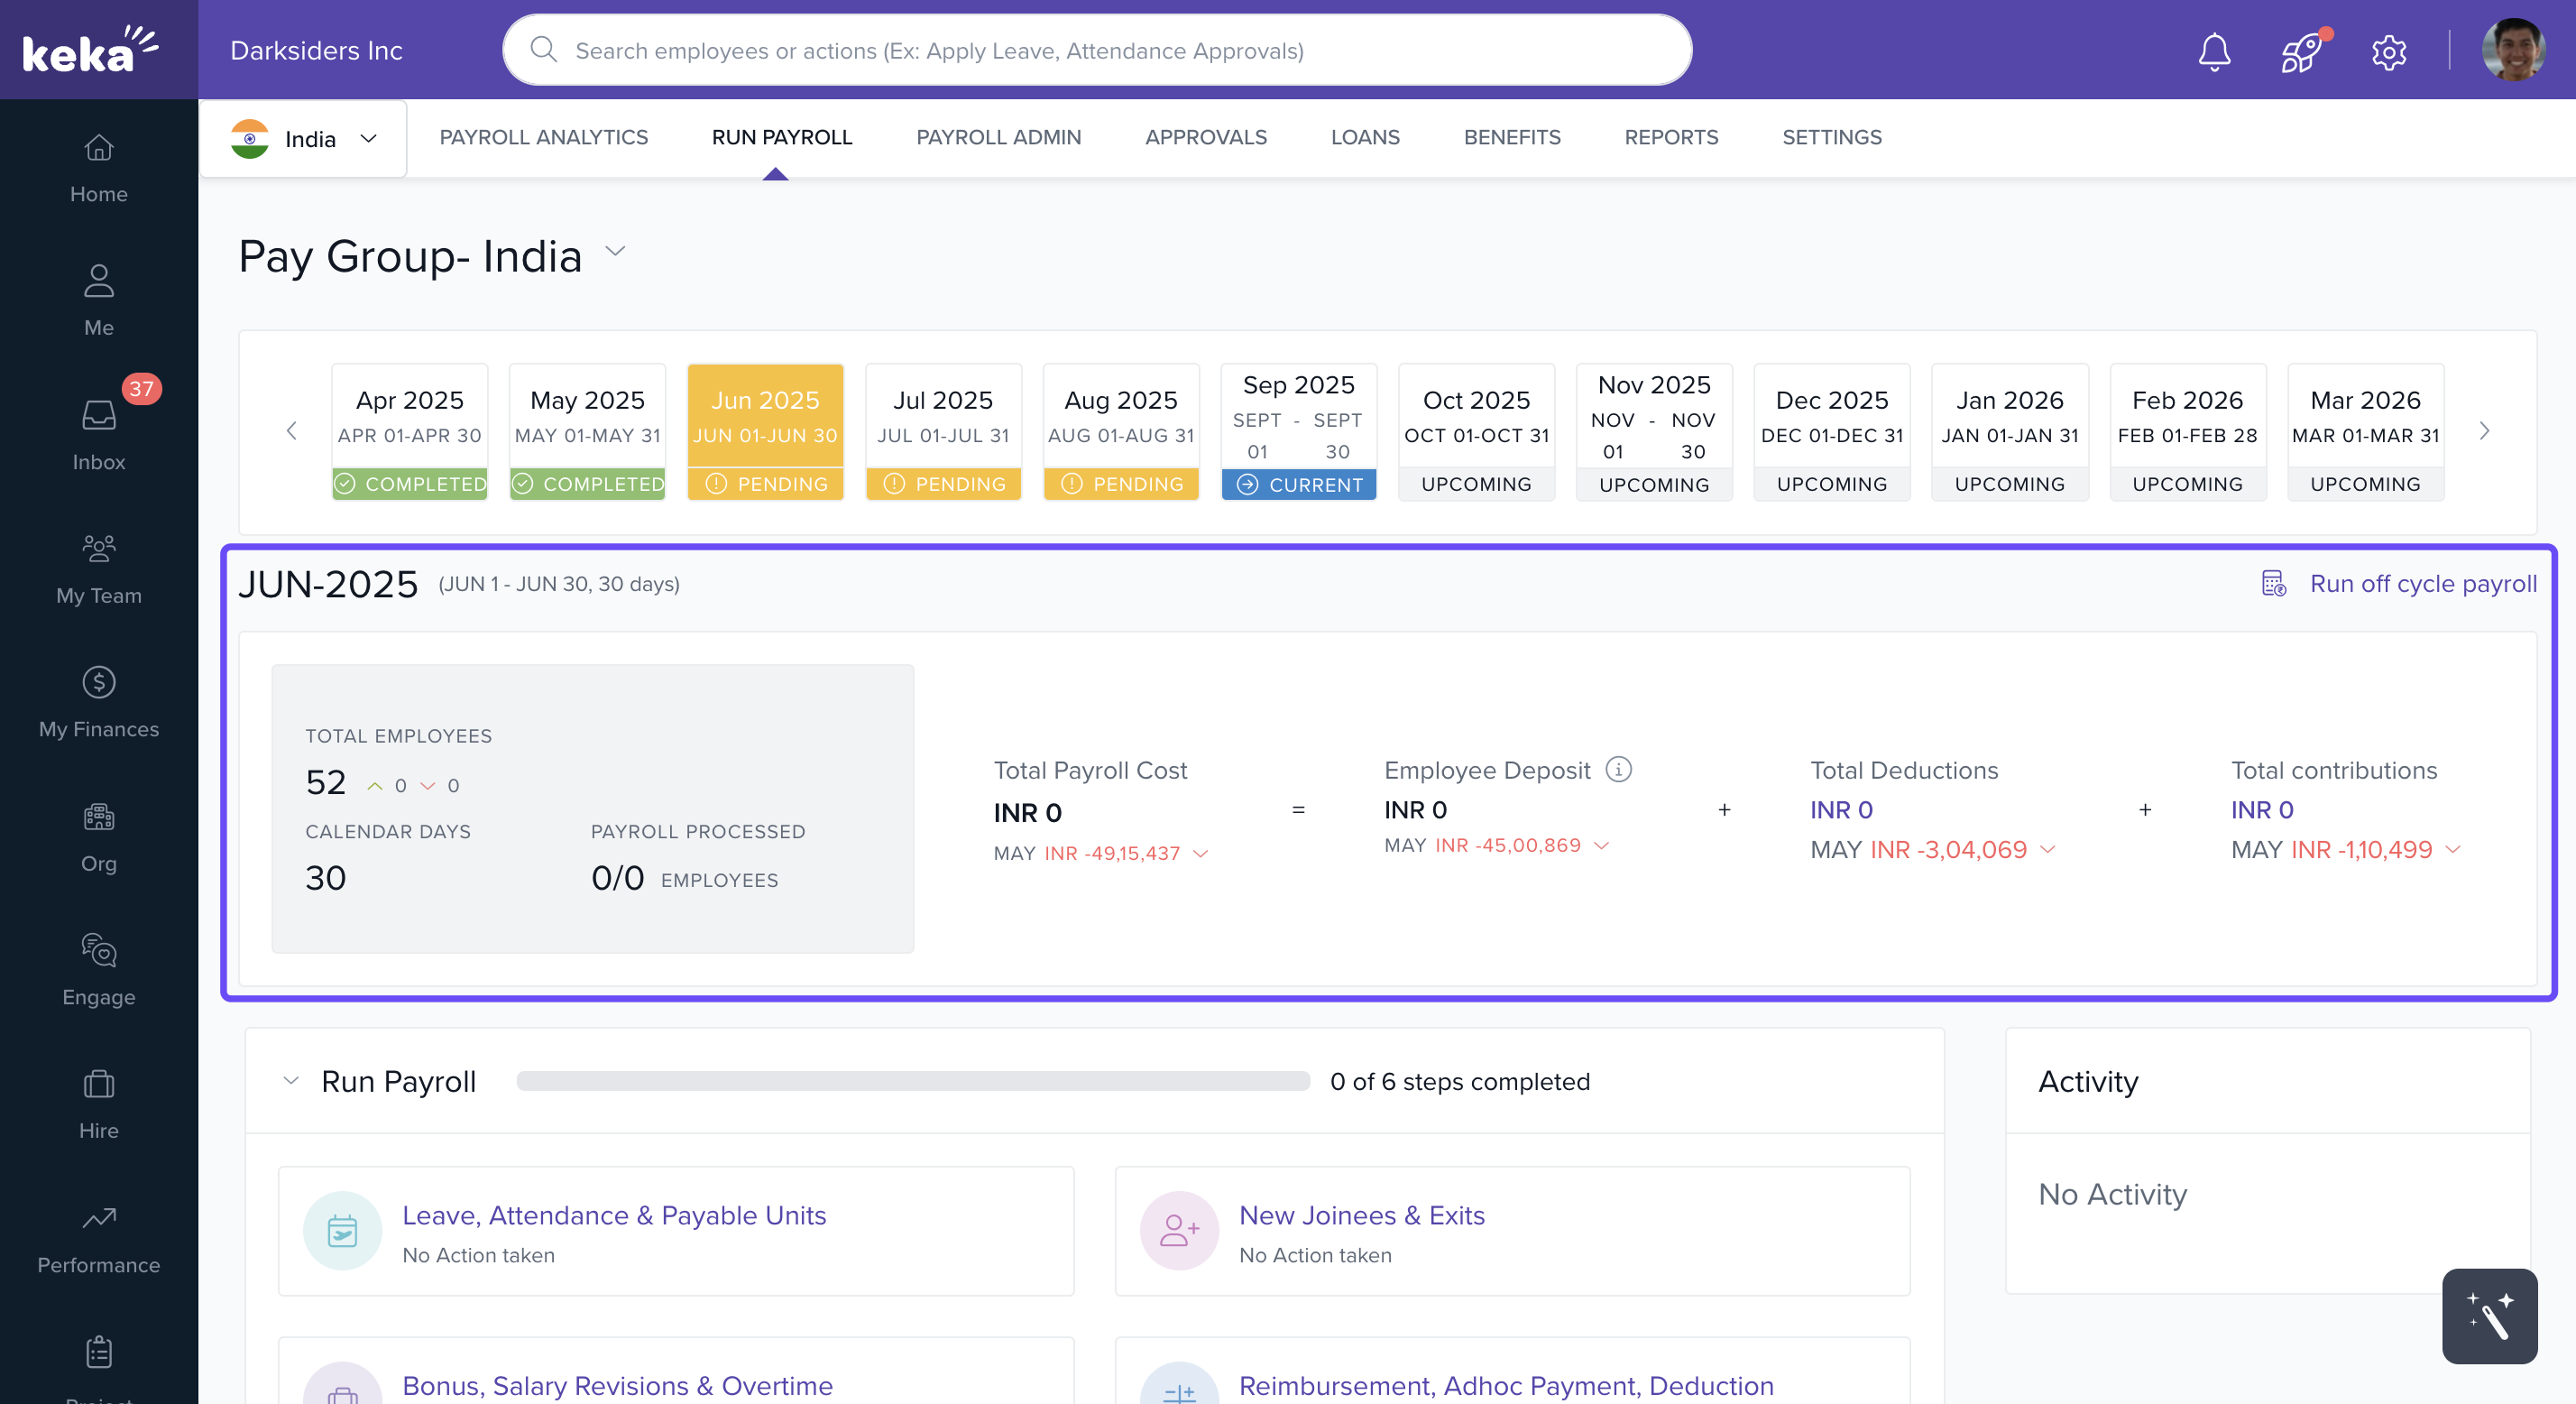Click the rocket icon in the header
This screenshot has height=1404, width=2576.
pyautogui.click(x=2301, y=51)
